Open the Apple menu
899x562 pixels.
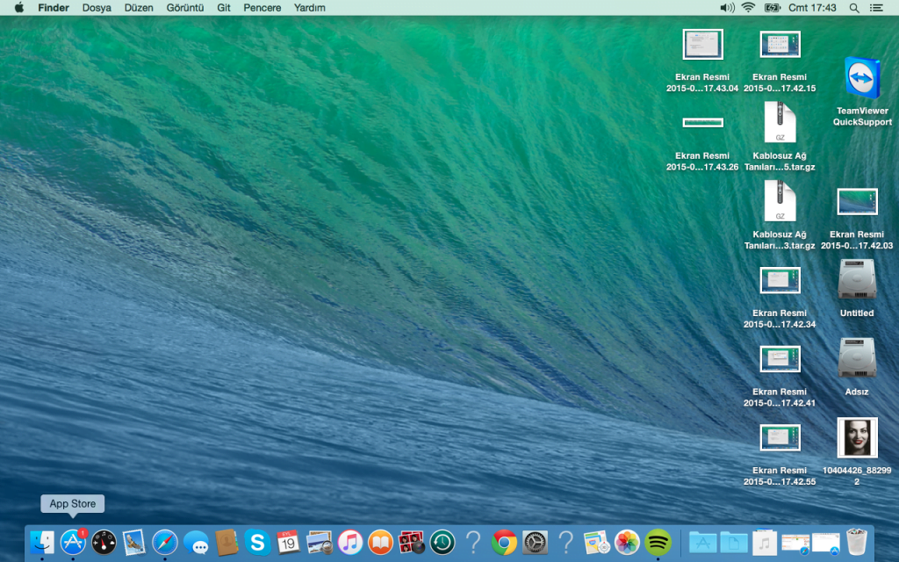pos(18,8)
